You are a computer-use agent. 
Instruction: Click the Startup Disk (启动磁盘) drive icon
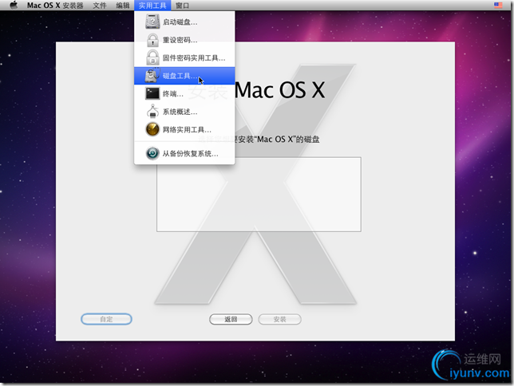[152, 22]
